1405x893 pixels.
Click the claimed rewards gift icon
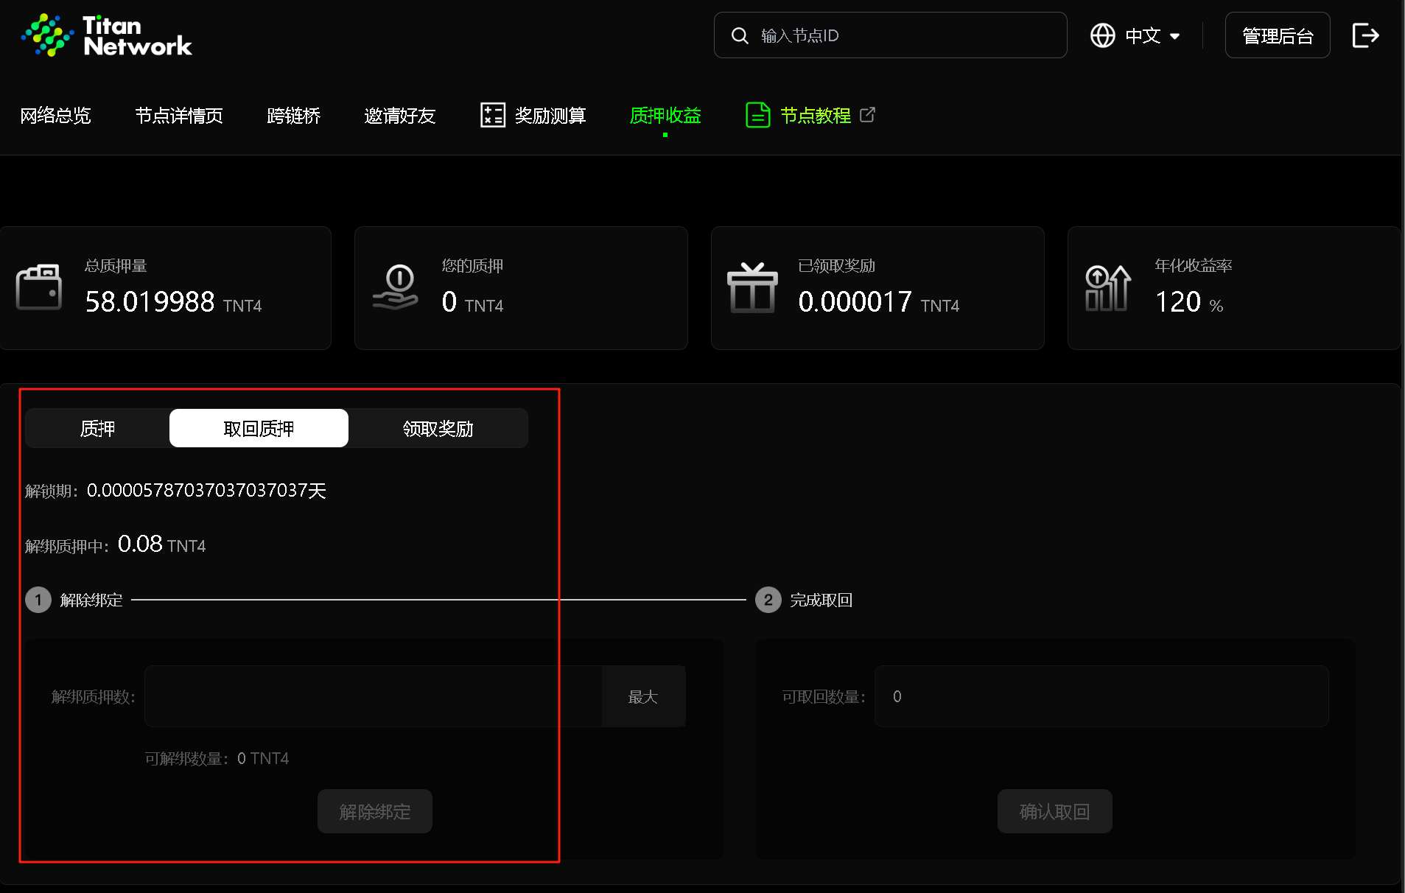(752, 287)
